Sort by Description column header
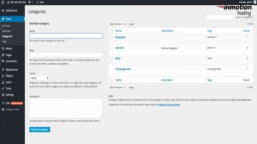The image size is (257, 144). click(167, 31)
